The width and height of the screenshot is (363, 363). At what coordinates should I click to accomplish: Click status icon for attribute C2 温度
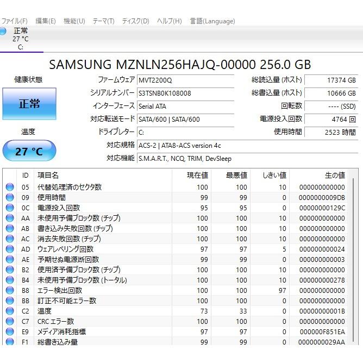tap(10, 311)
